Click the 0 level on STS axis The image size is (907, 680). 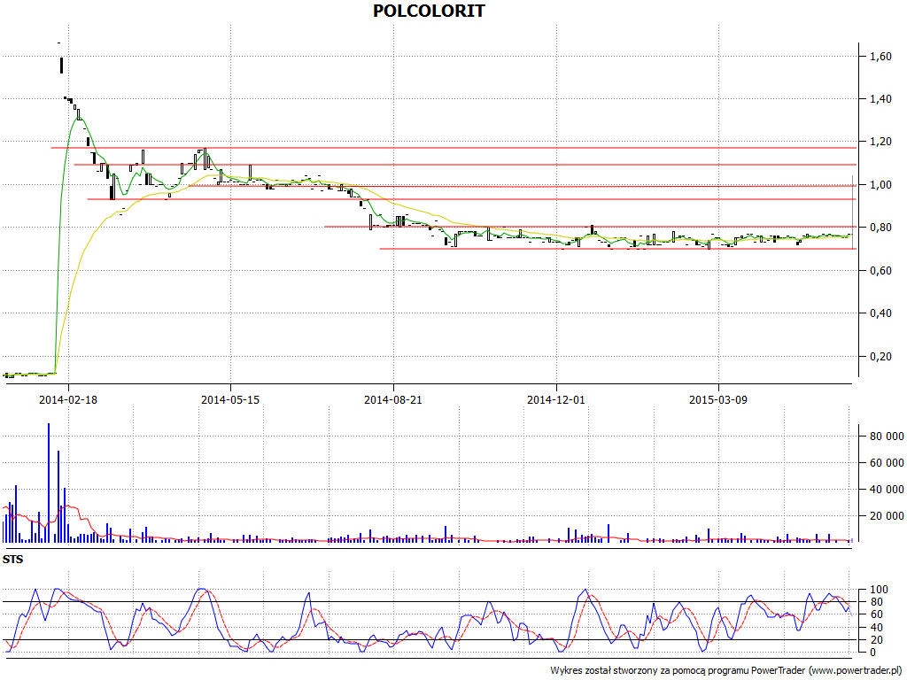872,653
